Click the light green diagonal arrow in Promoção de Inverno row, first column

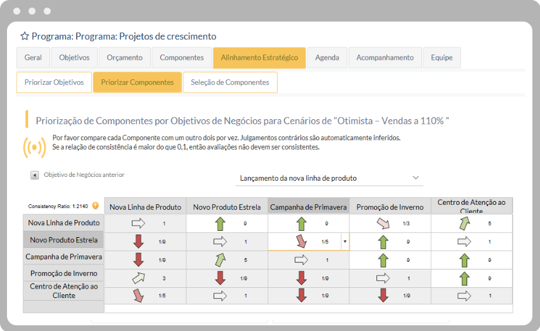(x=138, y=278)
